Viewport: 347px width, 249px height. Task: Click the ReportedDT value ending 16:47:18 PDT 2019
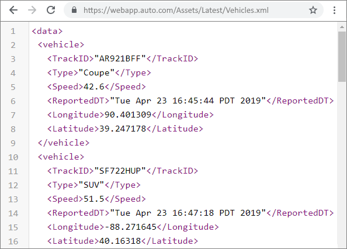click(188, 213)
